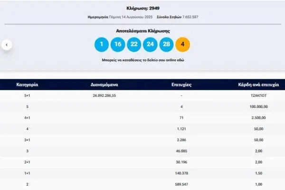Select the 26.892.286,55 distributed amount
Image resolution: width=285 pixels, height=190 pixels.
pos(104,95)
